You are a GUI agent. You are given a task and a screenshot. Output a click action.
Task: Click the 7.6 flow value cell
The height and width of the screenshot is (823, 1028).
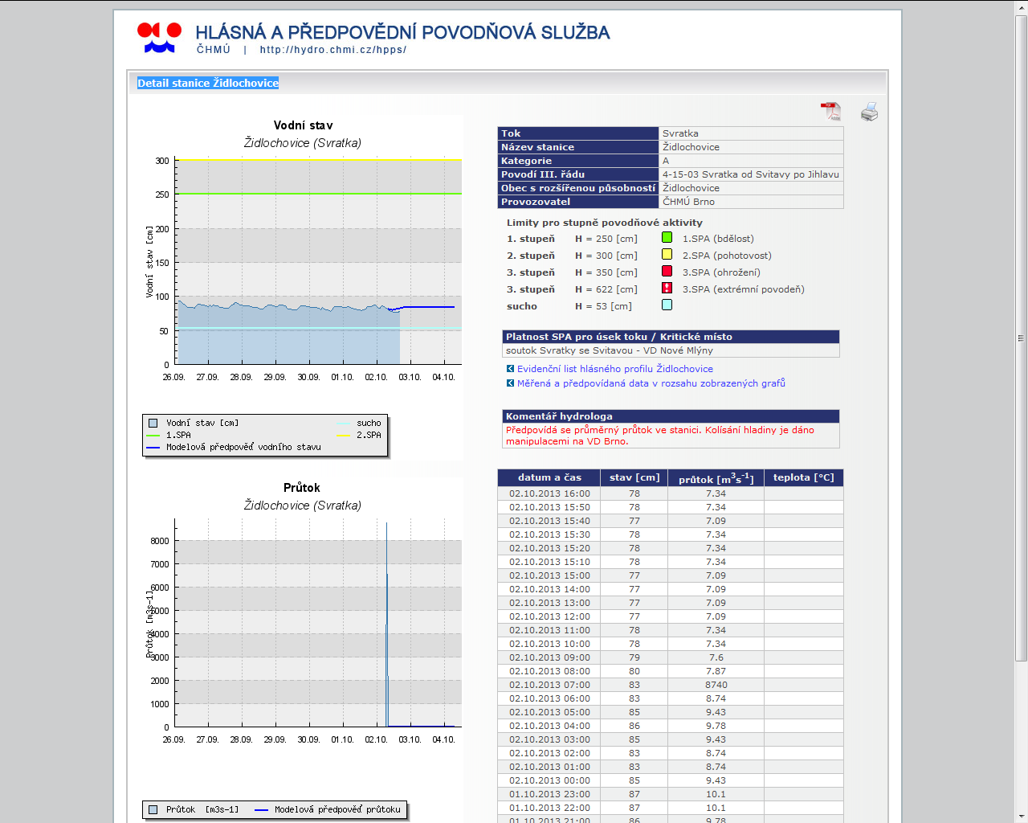(716, 657)
